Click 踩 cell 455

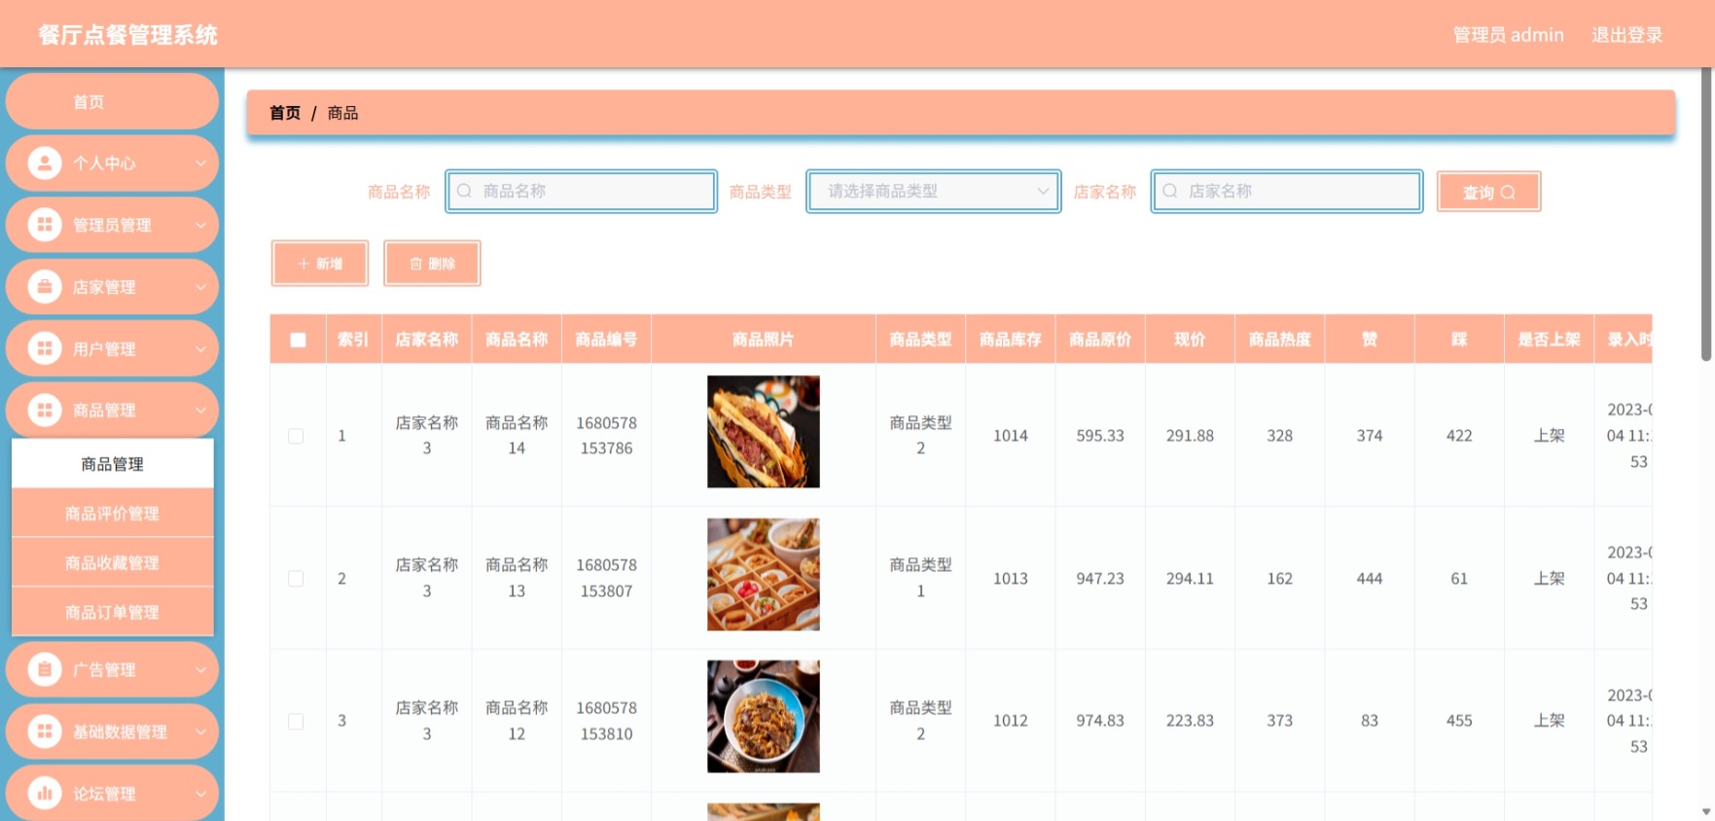pyautogui.click(x=1459, y=721)
